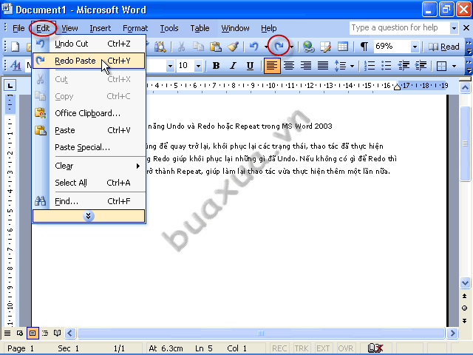Click the TRK status bar indicator
Viewport: 473px width, 355px height.
[302, 348]
